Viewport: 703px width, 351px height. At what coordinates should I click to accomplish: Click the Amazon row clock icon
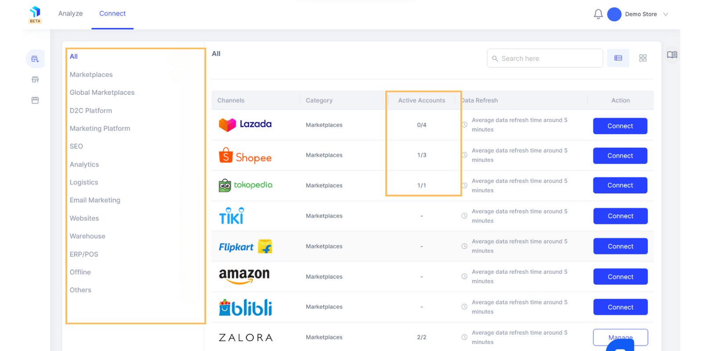click(x=464, y=276)
